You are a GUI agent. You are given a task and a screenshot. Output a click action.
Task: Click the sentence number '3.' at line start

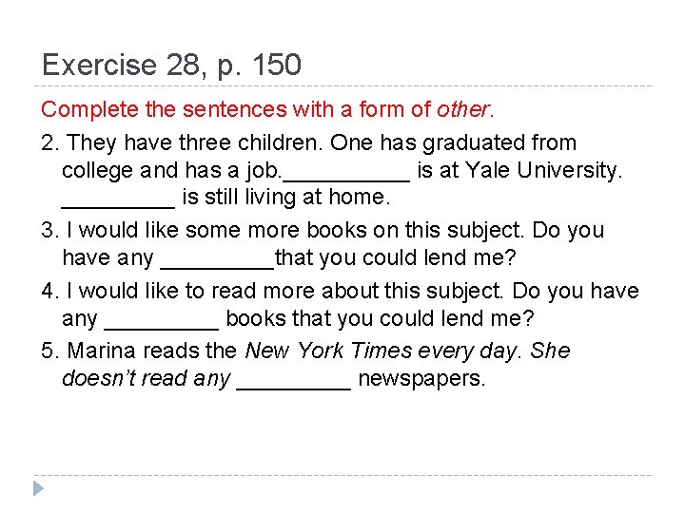(x=51, y=231)
